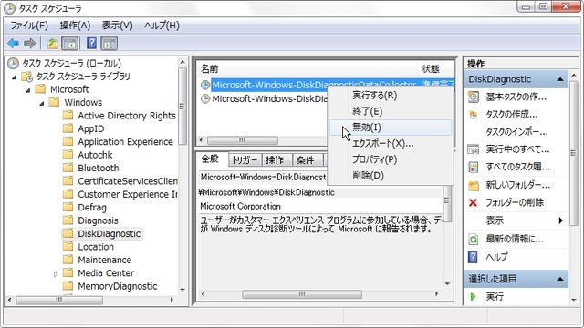
Task: Click the details pane horizontal scrollbar thumb
Action: point(302,294)
